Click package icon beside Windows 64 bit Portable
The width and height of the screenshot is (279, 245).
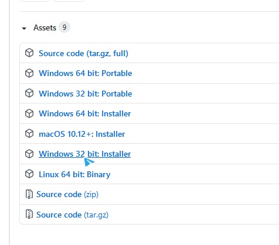(x=29, y=73)
